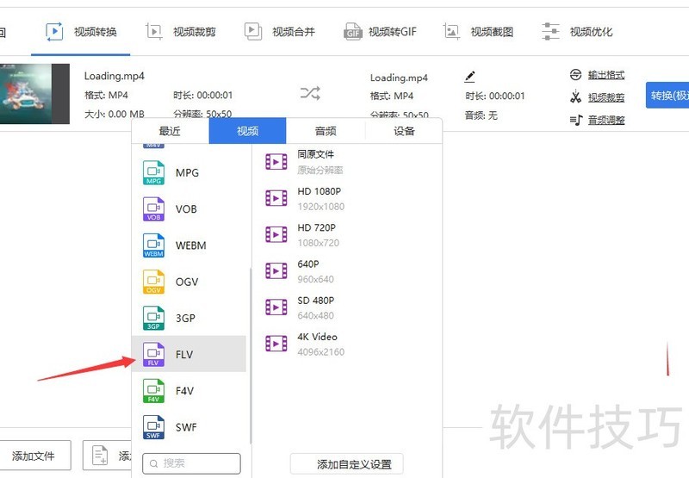Click the pencil edit icon beside output filename
Viewport: 689px width, 478px height.
coord(469,78)
